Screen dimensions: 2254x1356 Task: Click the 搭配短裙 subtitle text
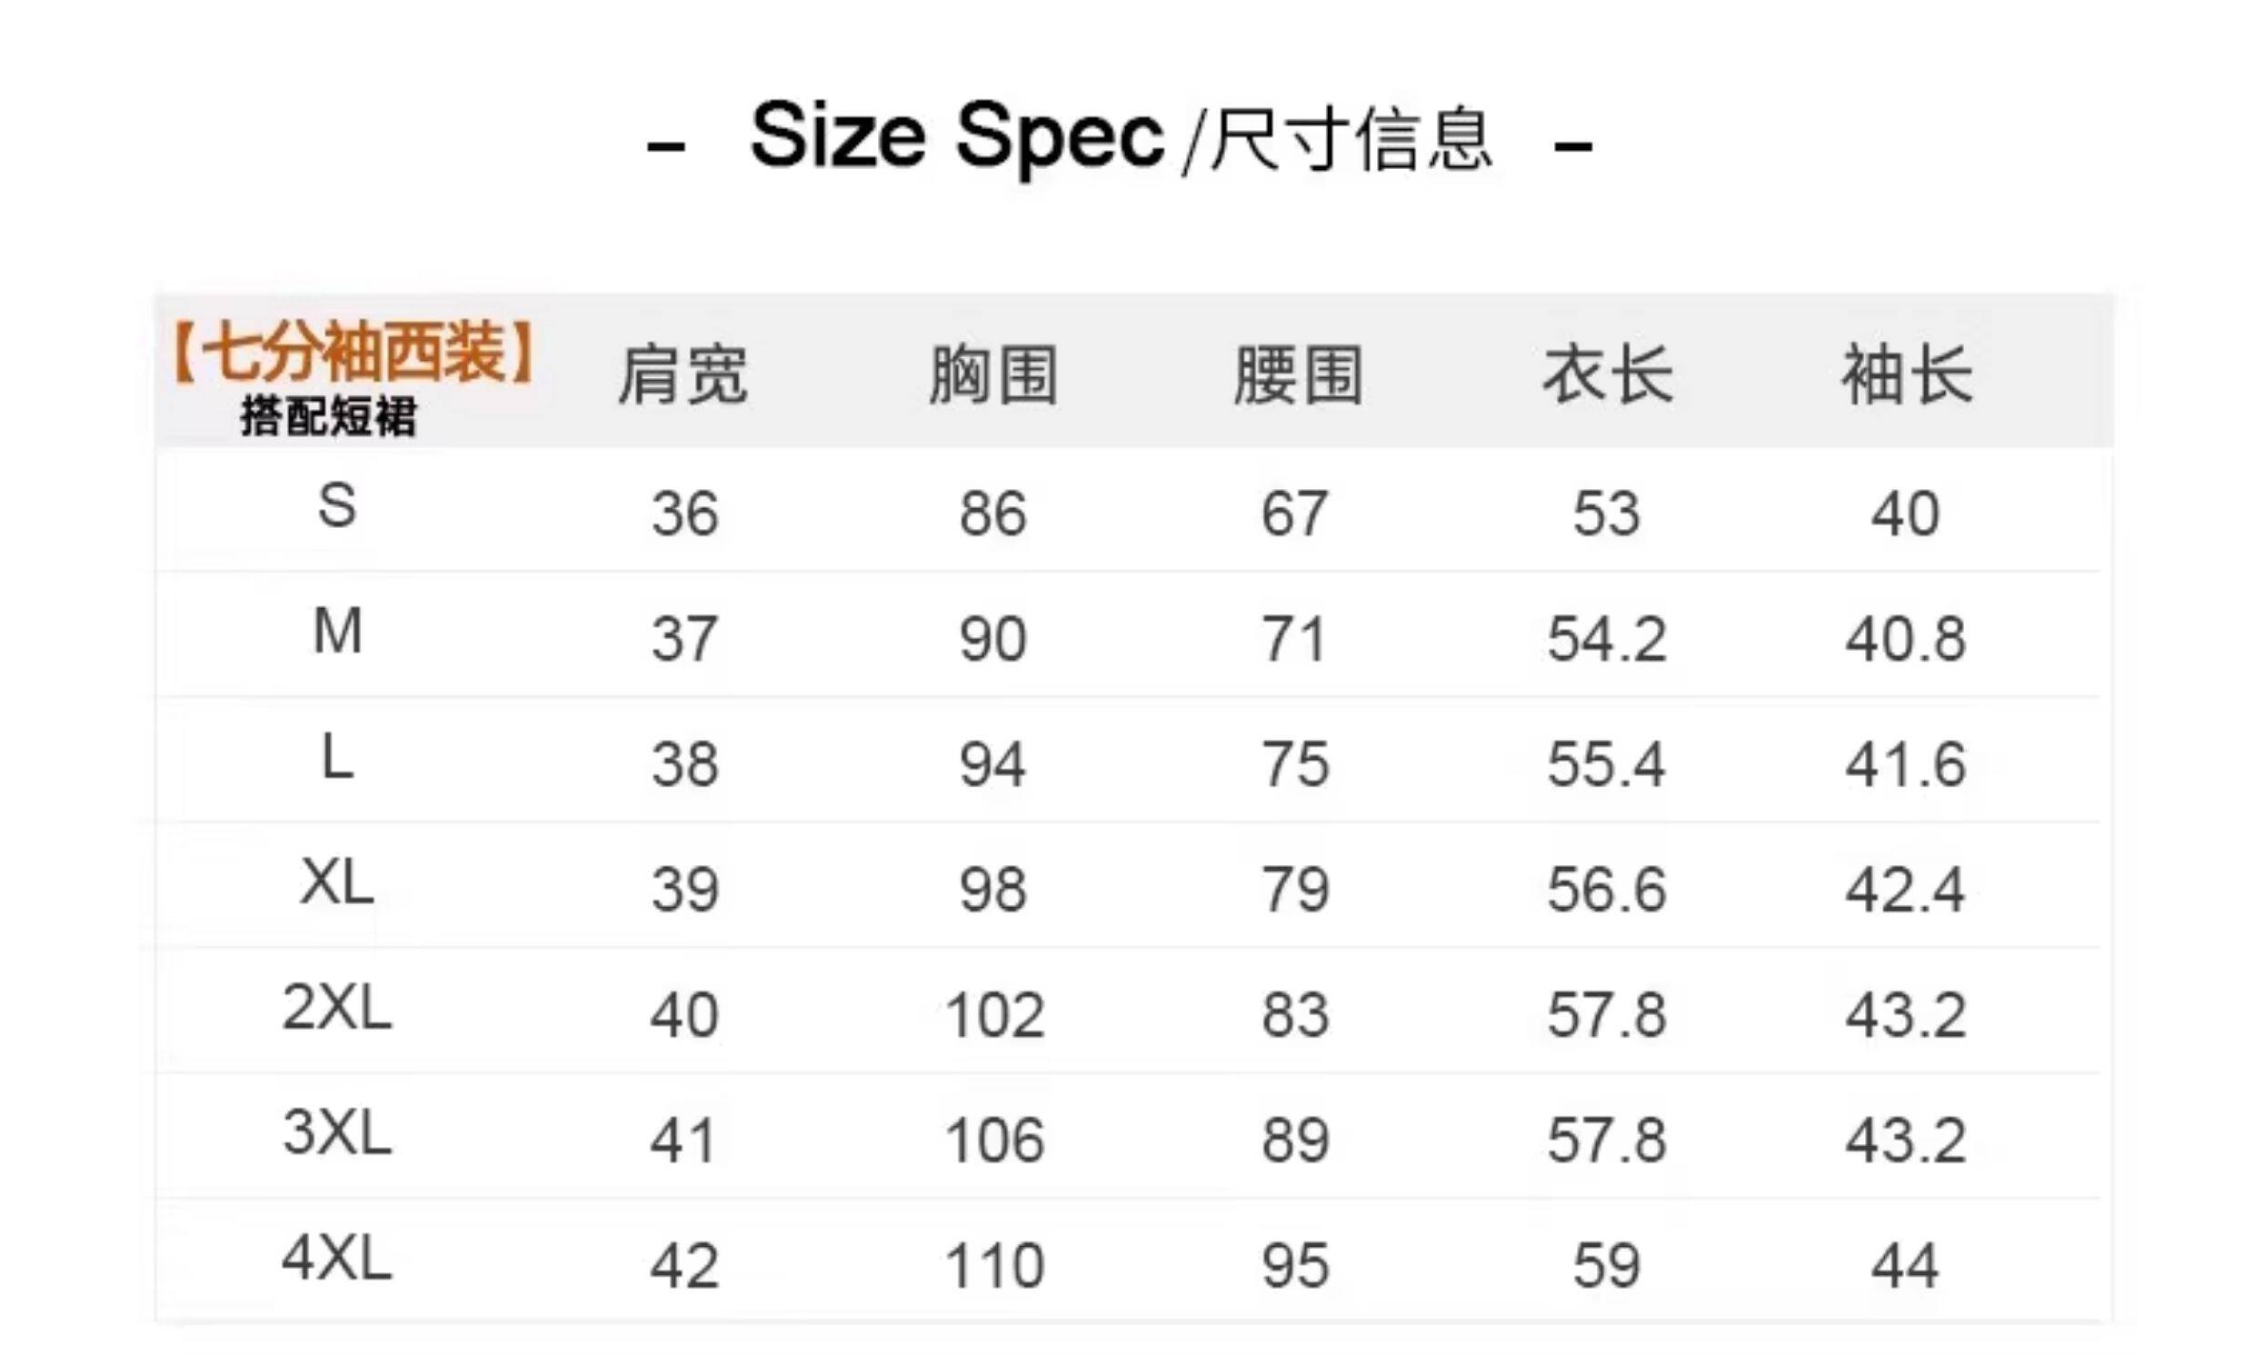coord(329,416)
